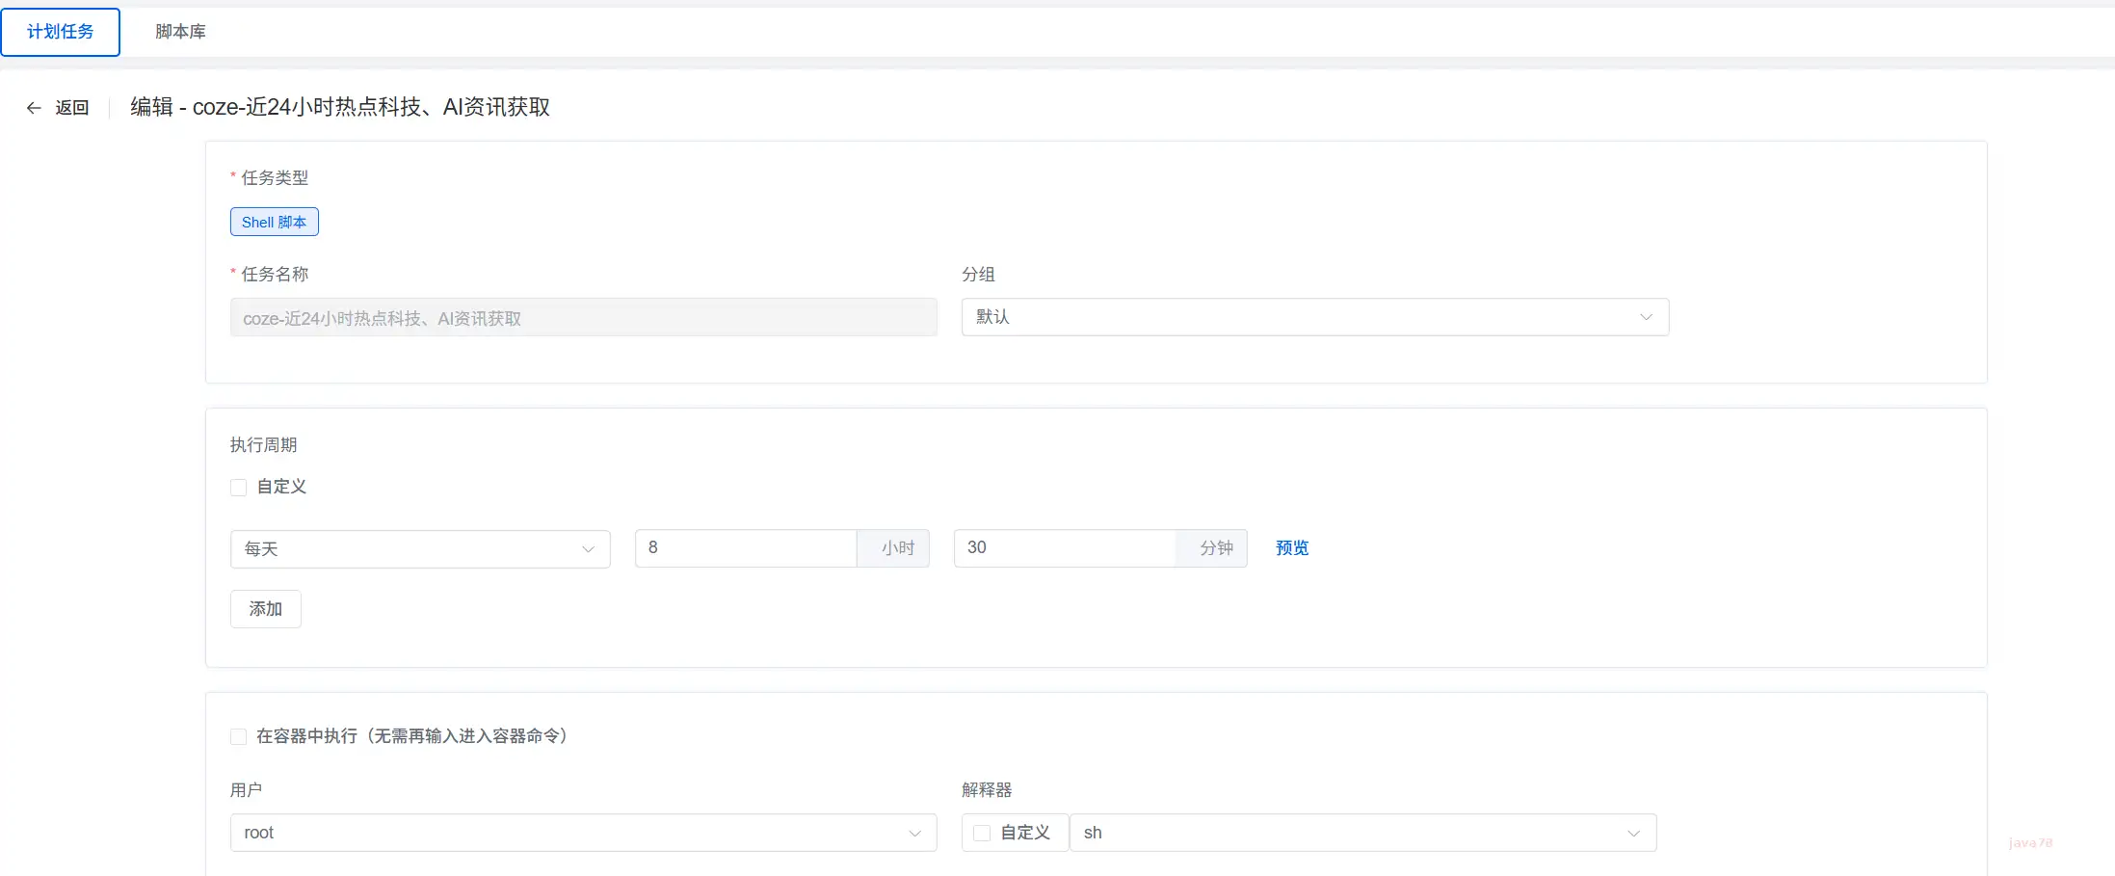Enable 自定义 execution period checkbox
Viewport: 2115px width, 876px height.
239,488
